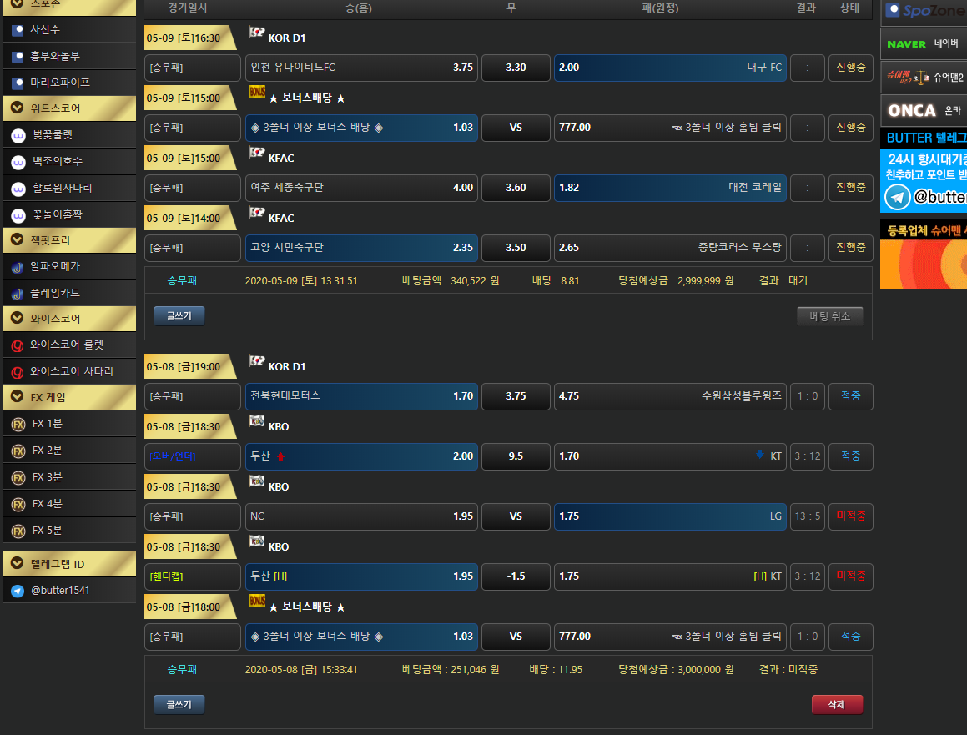Open FX 3분 game menu item
This screenshot has height=735, width=967.
point(48,477)
